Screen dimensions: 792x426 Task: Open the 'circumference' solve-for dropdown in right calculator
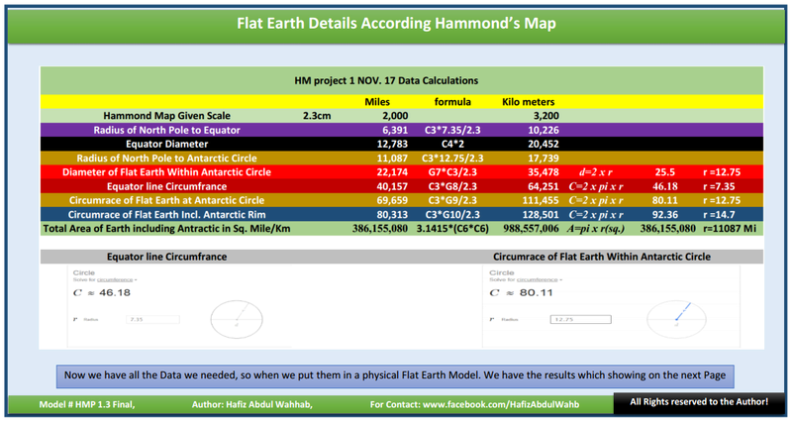[539, 279]
